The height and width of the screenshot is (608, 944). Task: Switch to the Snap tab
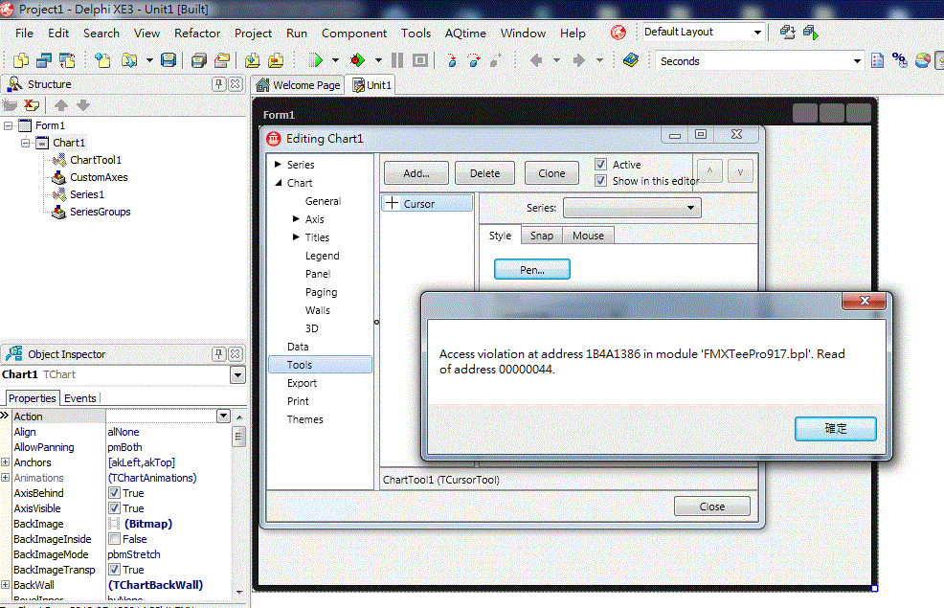pyautogui.click(x=542, y=236)
